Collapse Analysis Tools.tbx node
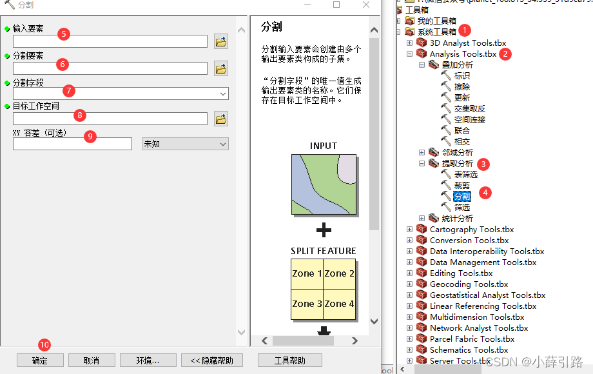Screen dimensions: 593x374 (x=409, y=54)
